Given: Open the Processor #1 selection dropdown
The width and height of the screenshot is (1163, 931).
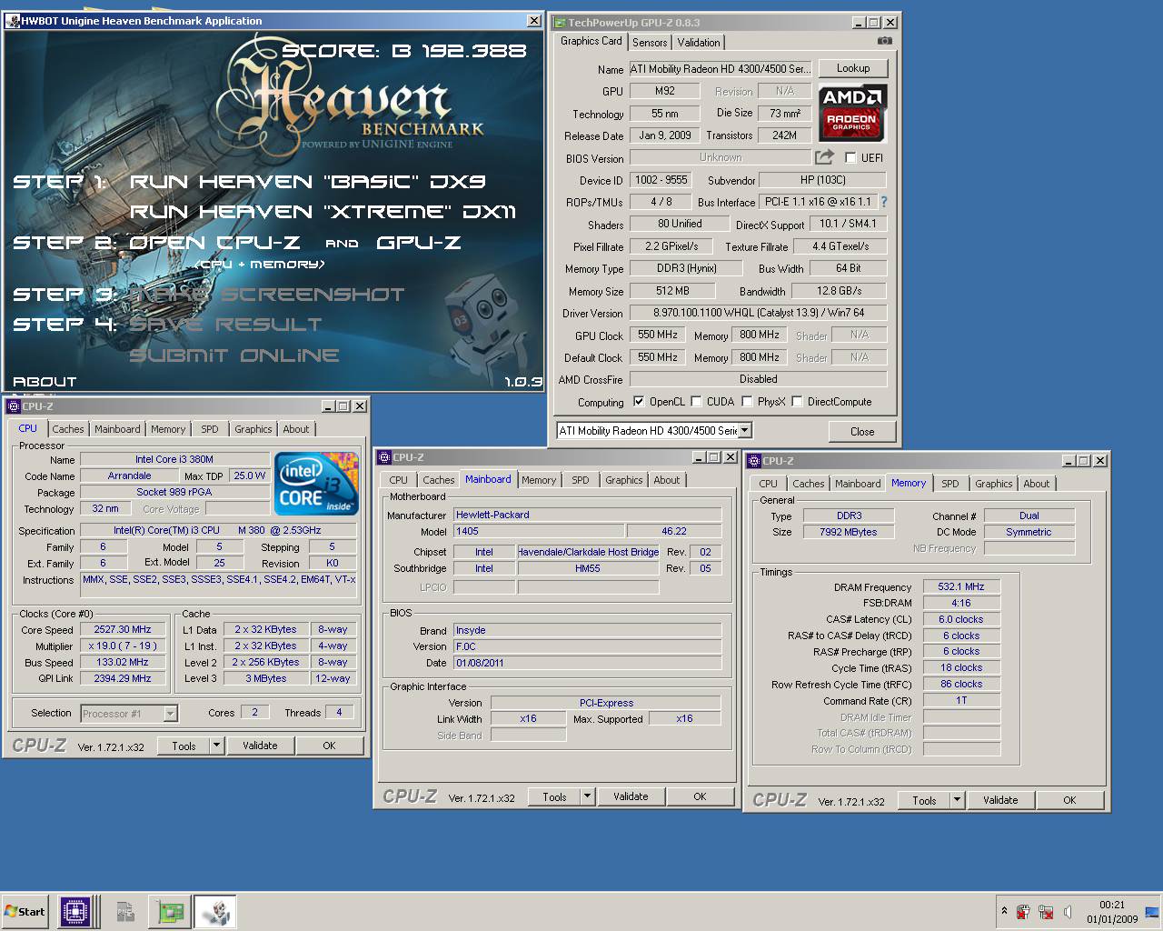Looking at the screenshot, I should tap(170, 714).
